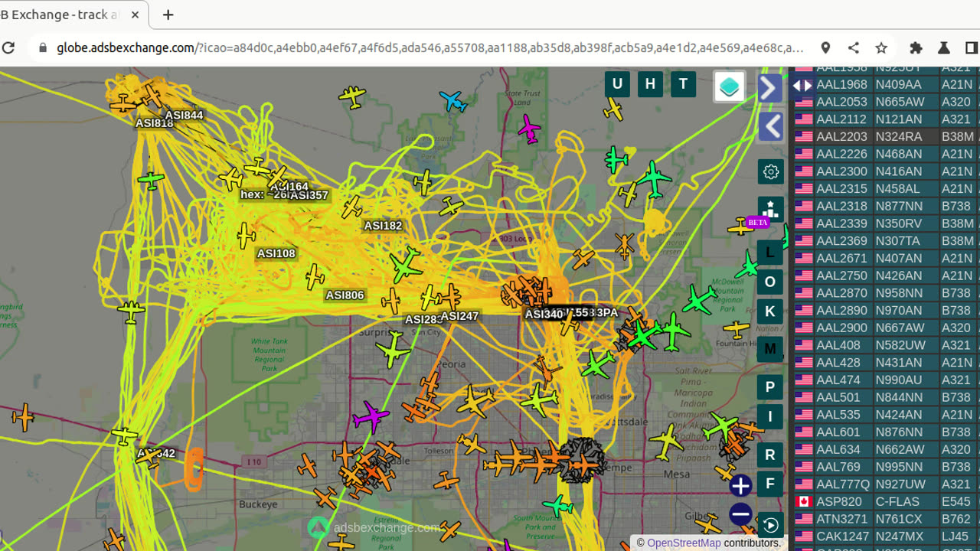The image size is (980, 551).
Task: Select aircraft labeled ASI357
Action: 309,195
